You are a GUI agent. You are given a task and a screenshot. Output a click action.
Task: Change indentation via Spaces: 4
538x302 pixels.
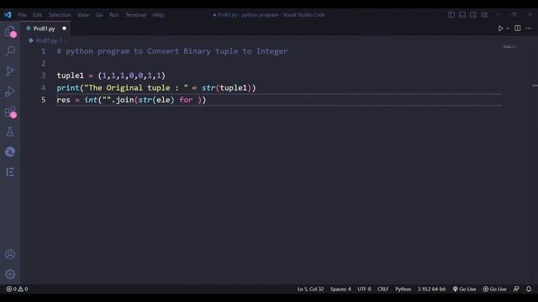(340, 289)
